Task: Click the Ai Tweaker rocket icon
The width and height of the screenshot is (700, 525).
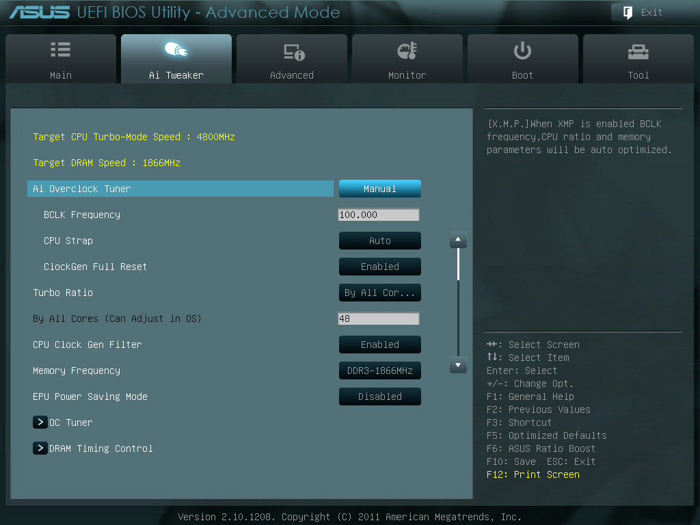Action: (176, 49)
